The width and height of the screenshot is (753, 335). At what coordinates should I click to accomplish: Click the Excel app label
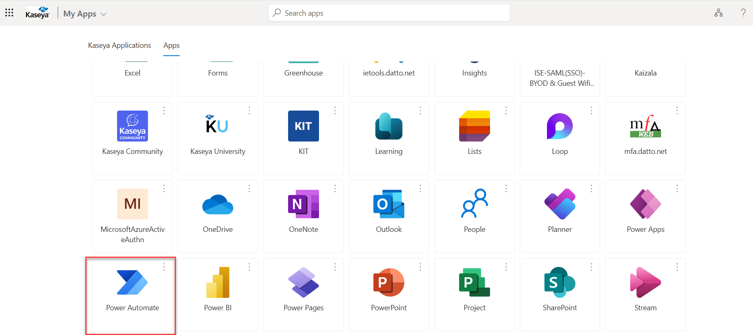(x=132, y=73)
